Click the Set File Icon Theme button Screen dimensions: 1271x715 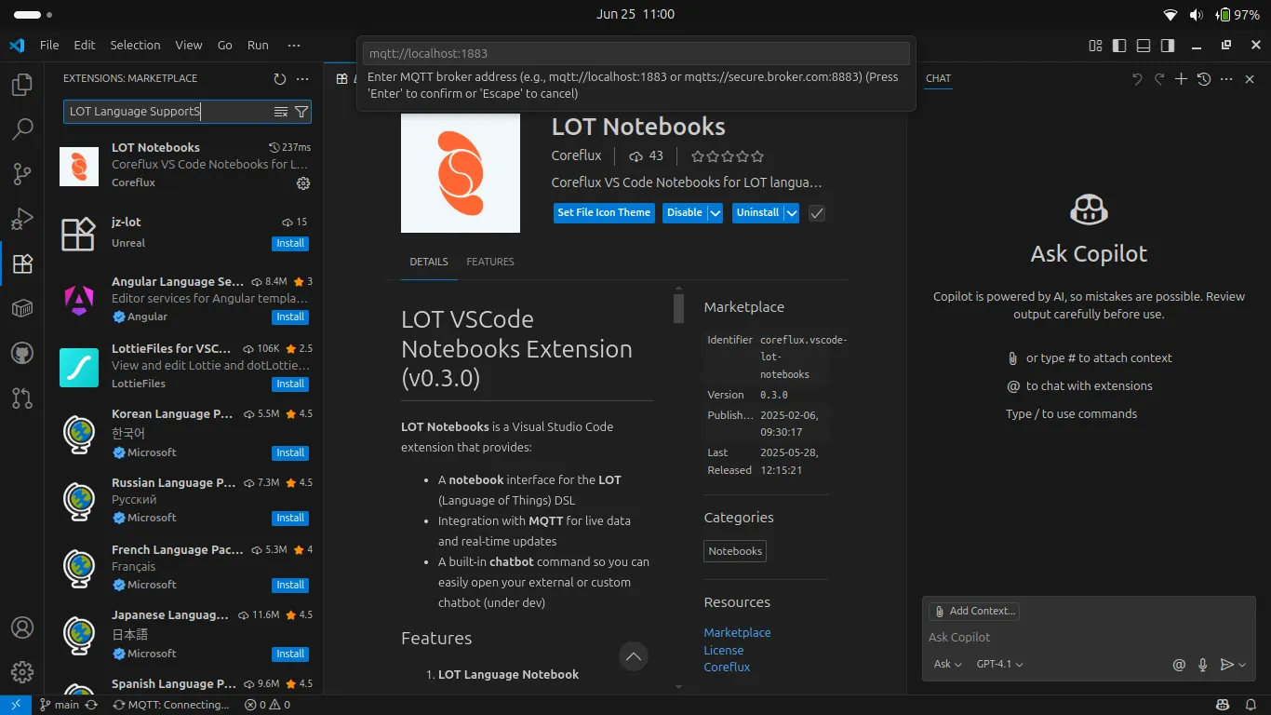pos(603,212)
